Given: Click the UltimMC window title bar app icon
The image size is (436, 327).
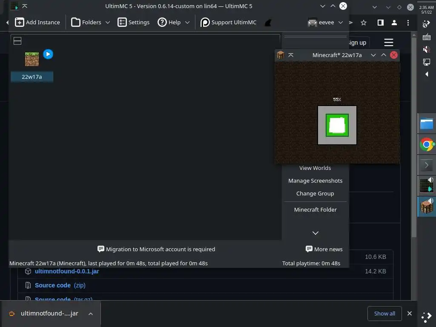Looking at the screenshot, I should coord(14,6).
